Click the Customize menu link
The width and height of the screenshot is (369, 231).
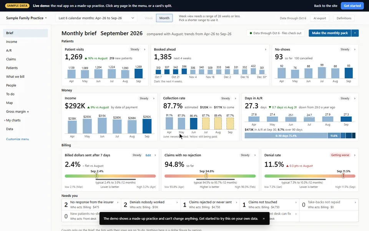(17, 139)
